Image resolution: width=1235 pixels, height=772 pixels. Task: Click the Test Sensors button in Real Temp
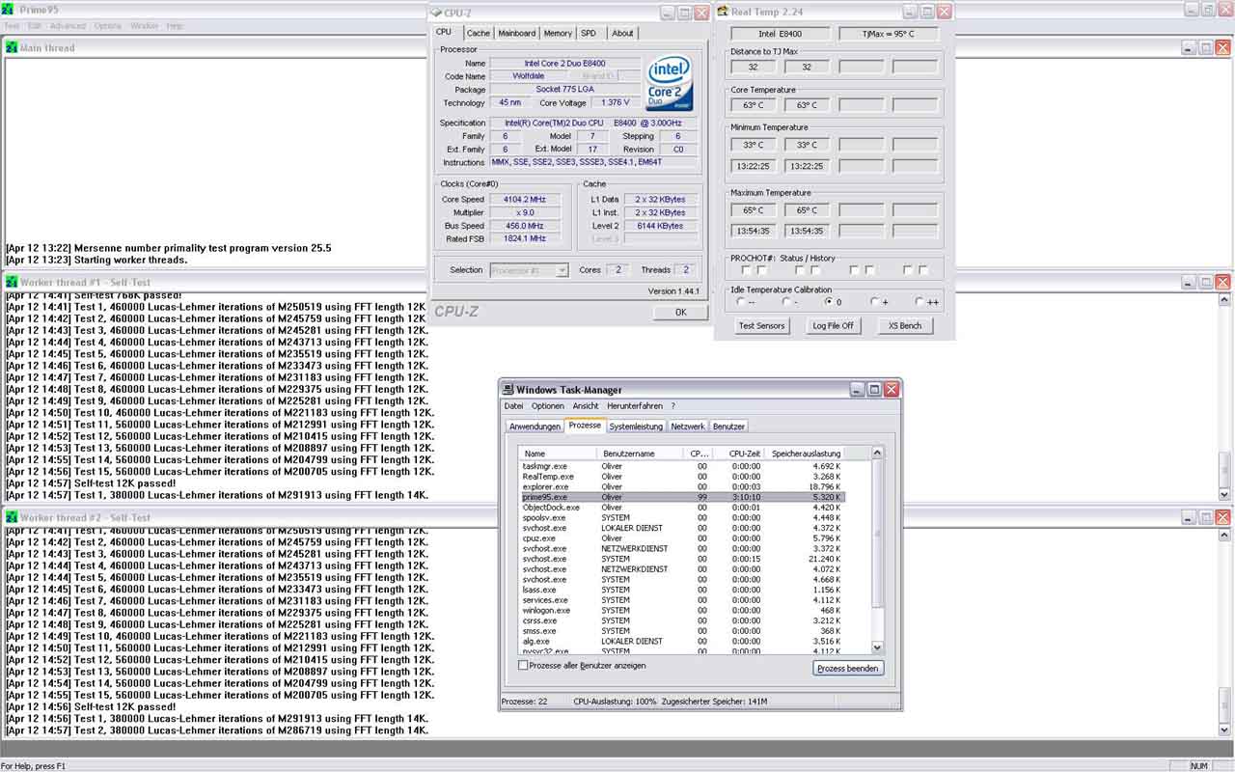pyautogui.click(x=761, y=326)
